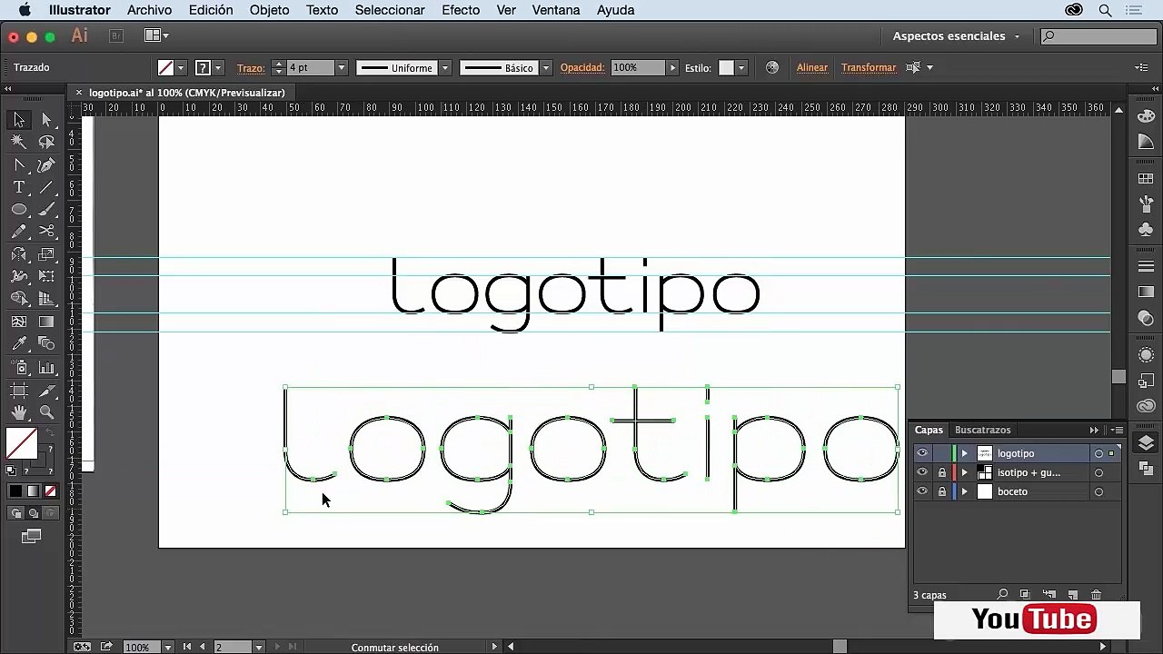The width and height of the screenshot is (1163, 654).
Task: Open the Stroke panel in dock
Action: [1146, 266]
